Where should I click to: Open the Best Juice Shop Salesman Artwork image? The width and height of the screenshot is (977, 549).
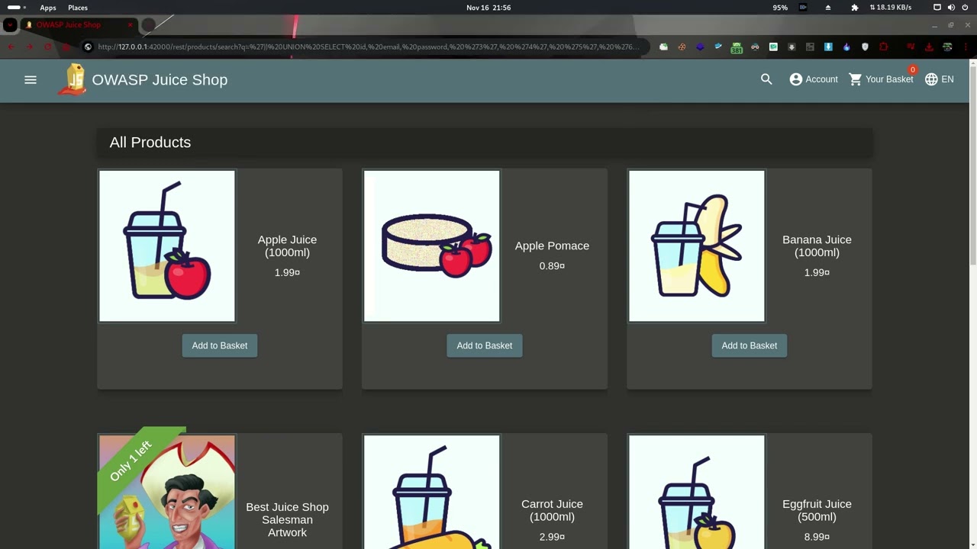(167, 492)
